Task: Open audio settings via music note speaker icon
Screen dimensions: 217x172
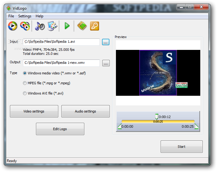Action: pos(40,26)
